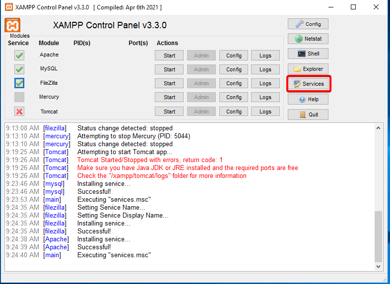This screenshot has width=390, height=284.
Task: Click XAMPP Control Panel v3.3.0 heading
Action: (110, 25)
